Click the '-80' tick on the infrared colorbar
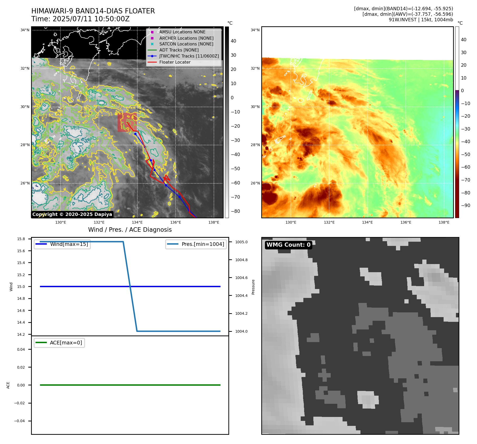 [x=235, y=211]
